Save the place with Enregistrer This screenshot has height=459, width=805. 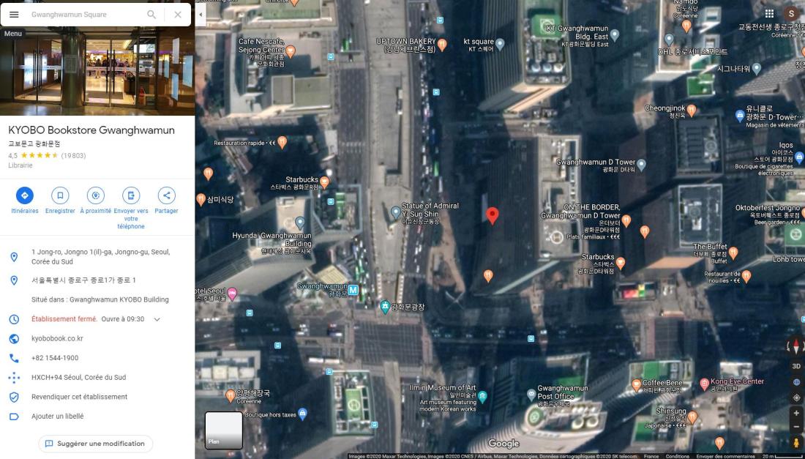coord(60,201)
